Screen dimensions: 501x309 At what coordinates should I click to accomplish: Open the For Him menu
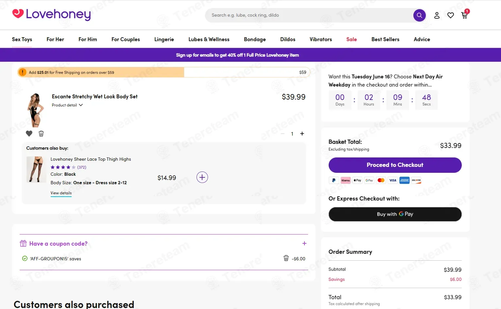tap(88, 39)
